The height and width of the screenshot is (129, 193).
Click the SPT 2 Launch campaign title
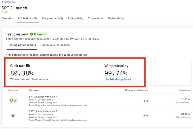[x=14, y=8]
